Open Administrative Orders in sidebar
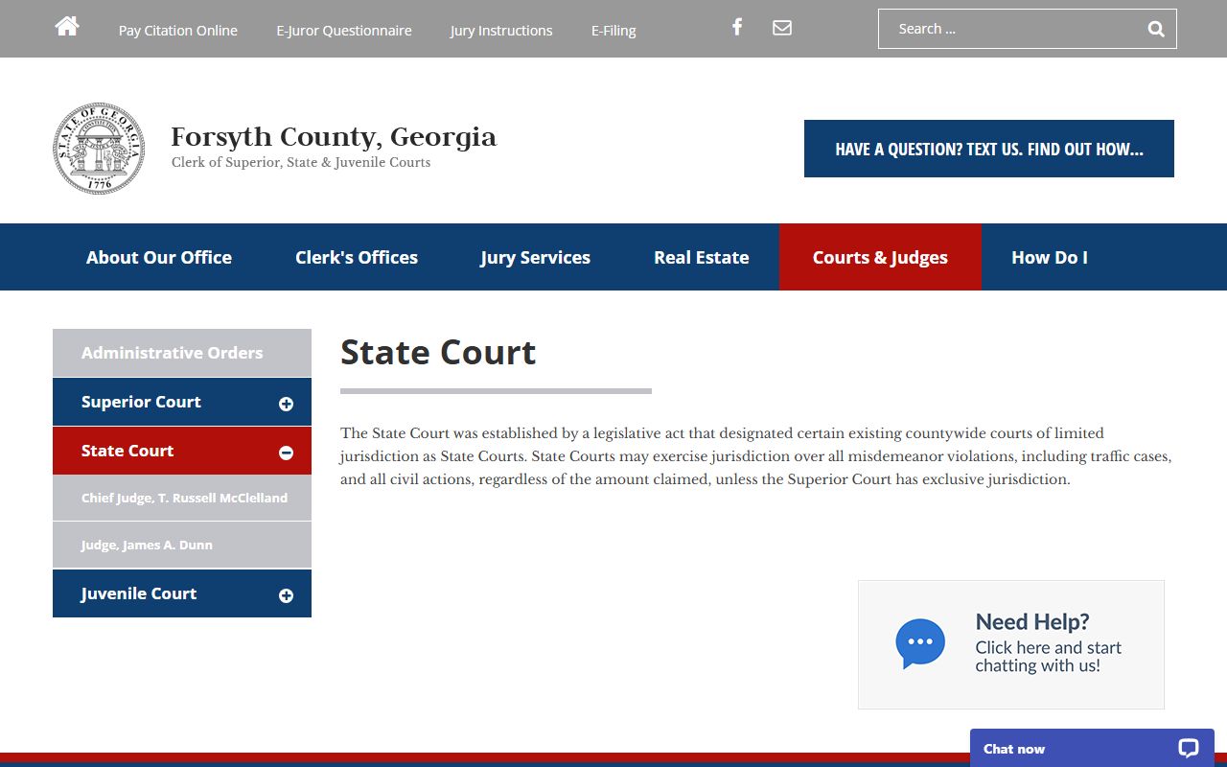 [x=182, y=353]
